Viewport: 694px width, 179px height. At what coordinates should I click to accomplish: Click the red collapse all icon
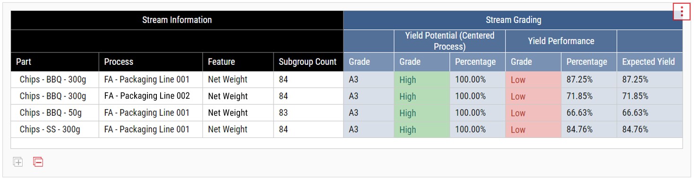point(38,162)
